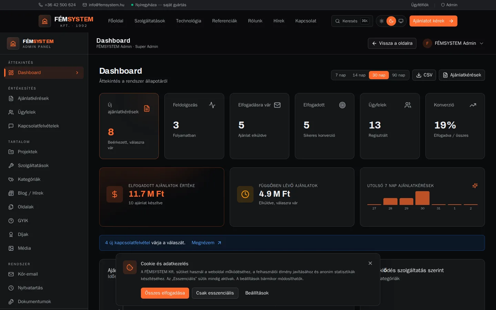Click the envelope icon on Elfogadásra vár card
This screenshot has width=496, height=310.
click(x=277, y=105)
